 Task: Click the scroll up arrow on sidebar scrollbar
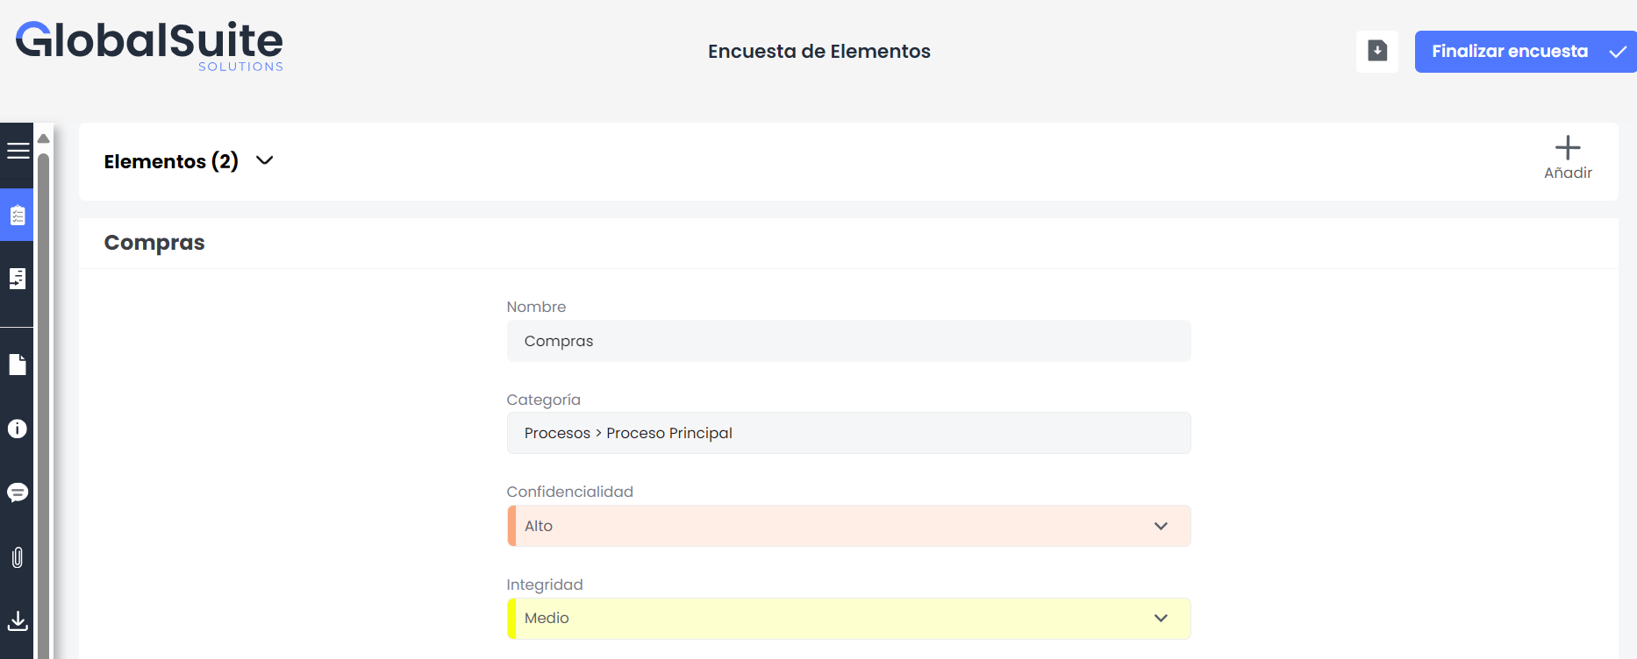[x=44, y=138]
